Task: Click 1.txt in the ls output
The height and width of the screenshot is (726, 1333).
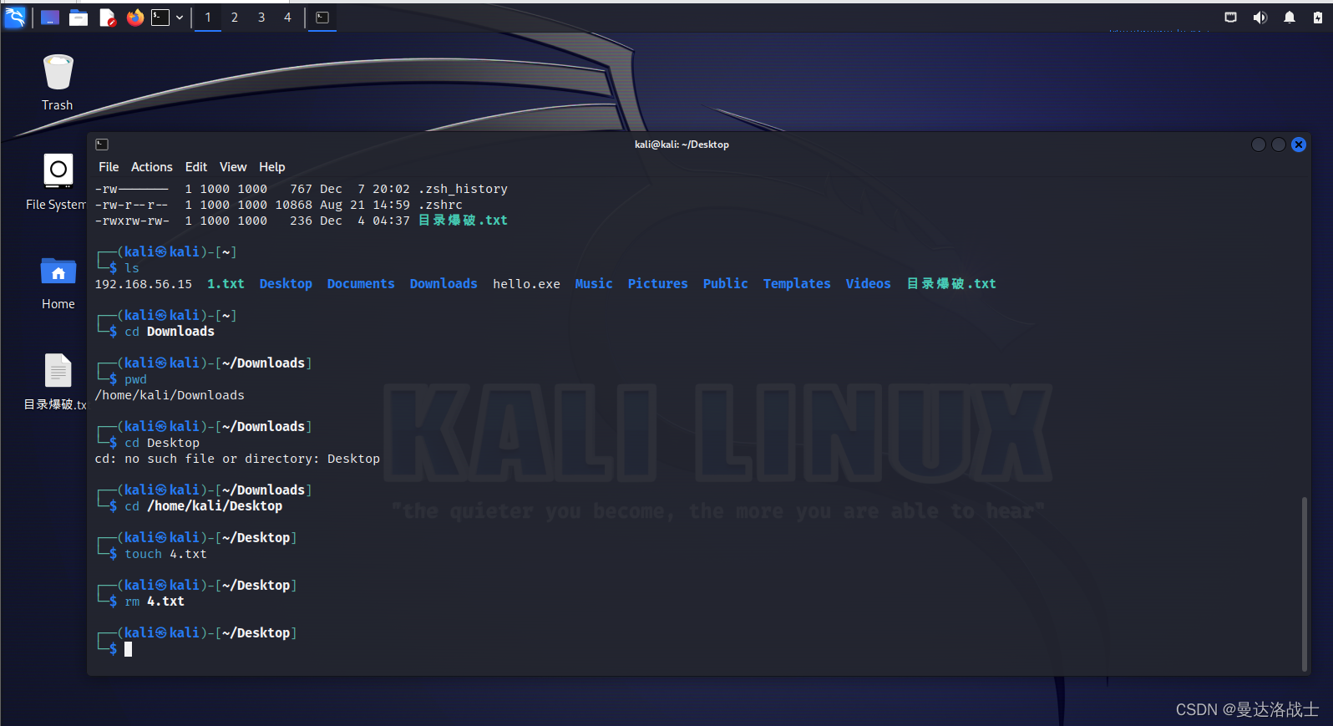Action: 226,284
